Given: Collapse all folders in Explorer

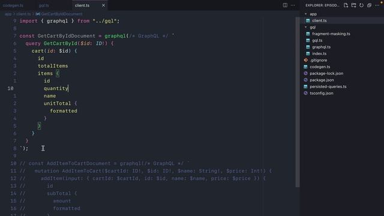Looking at the screenshot, I should click(370, 5).
